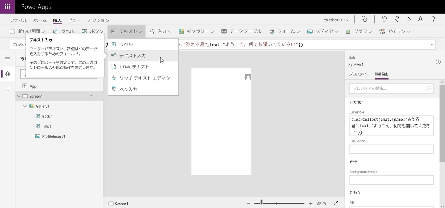Choose テキスト入力 in dropdown menu
Viewport: 445px width, 208px height.
(143, 56)
